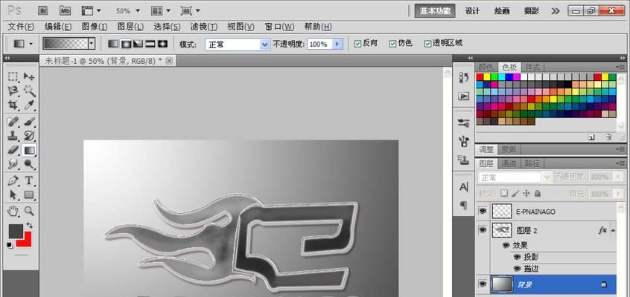Click the foreground color swatch
Screen dimensions: 630x297
coord(16,231)
